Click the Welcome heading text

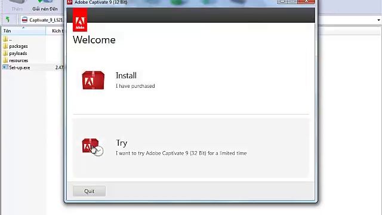click(94, 40)
